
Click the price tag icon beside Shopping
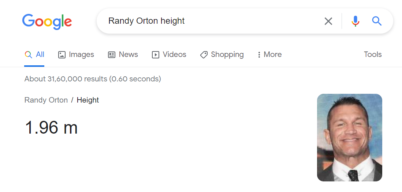pos(204,55)
